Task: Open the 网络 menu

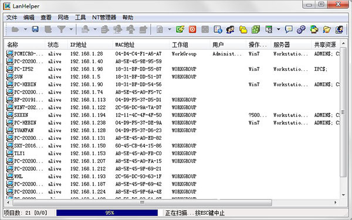Action: tap(63, 18)
